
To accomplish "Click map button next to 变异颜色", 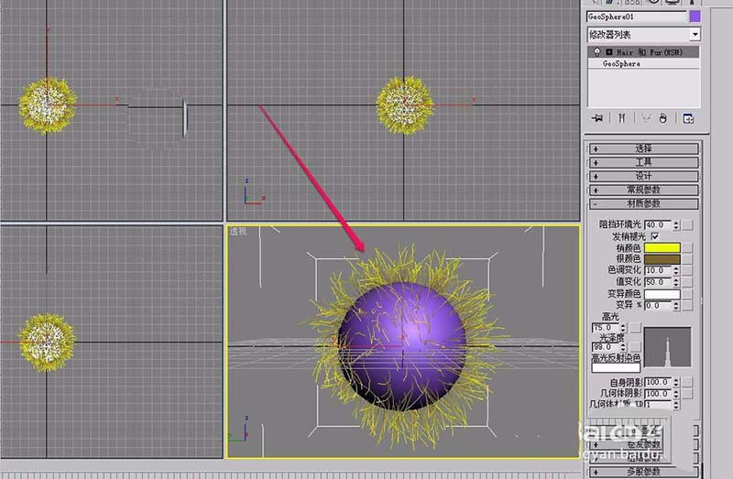I will tap(687, 294).
